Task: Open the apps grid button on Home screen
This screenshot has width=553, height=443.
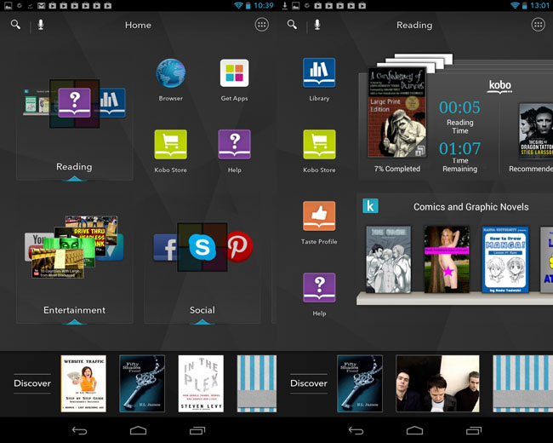Action: click(262, 25)
